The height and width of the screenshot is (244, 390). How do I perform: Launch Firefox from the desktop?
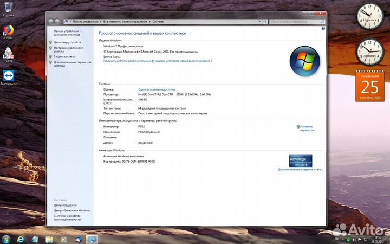tap(8, 32)
